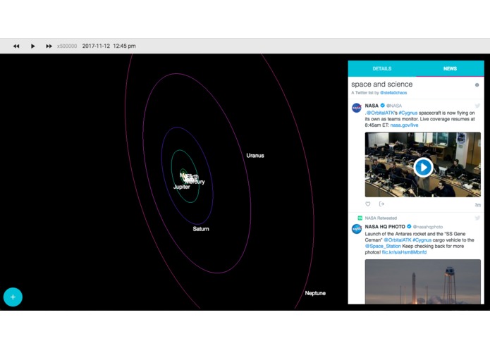490x348 pixels.
Task: Open the NASA account name in first tweet
Action: [372, 106]
